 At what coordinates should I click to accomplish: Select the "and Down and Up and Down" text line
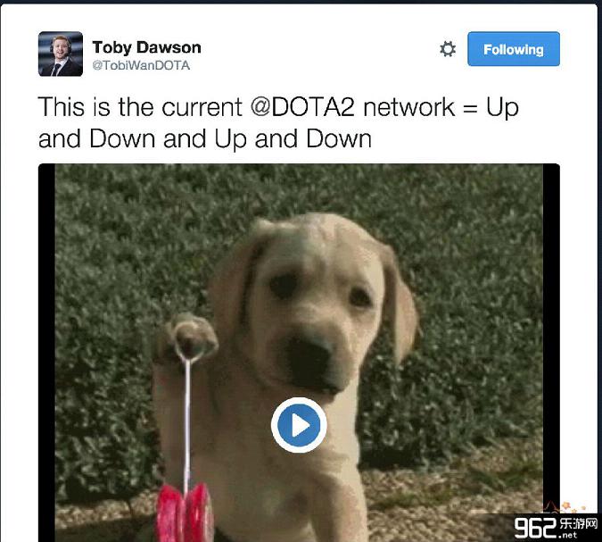[x=204, y=138]
